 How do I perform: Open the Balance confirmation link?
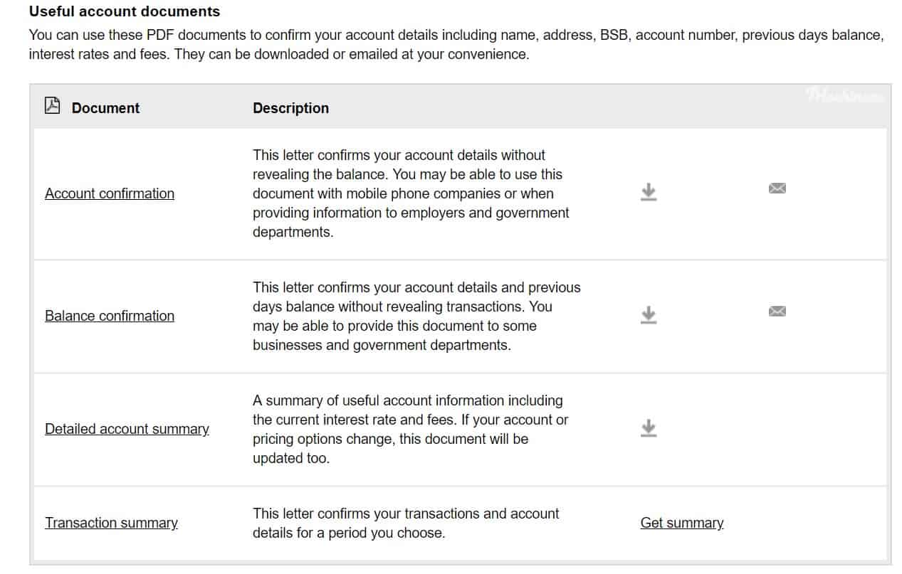109,316
